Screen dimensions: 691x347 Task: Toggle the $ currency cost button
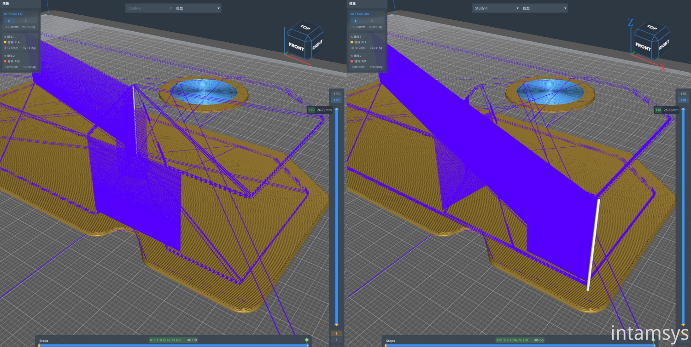click(9, 20)
